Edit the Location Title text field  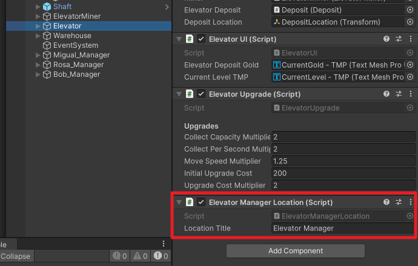tap(343, 229)
